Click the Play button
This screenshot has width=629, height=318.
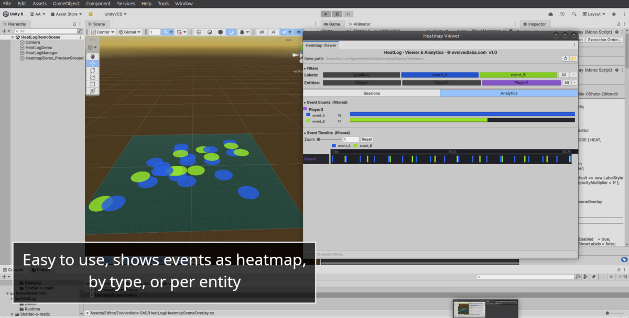(326, 14)
